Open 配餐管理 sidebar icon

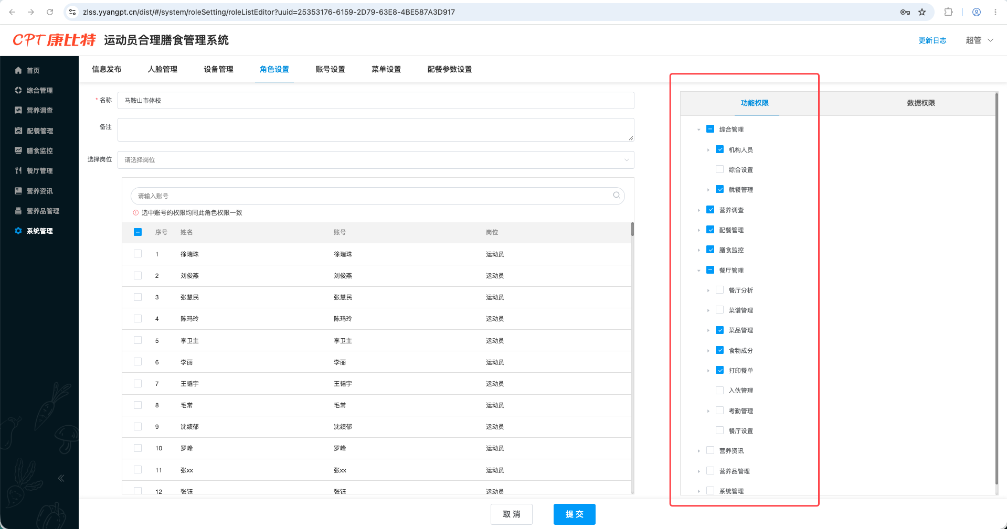pos(18,131)
